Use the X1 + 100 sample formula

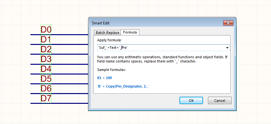click(104, 78)
